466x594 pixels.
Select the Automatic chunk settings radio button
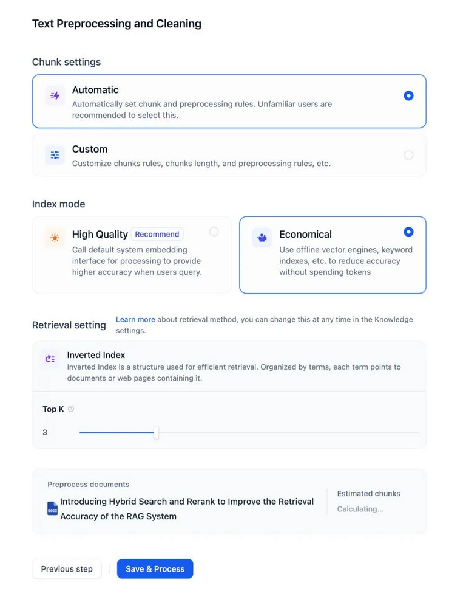[408, 96]
